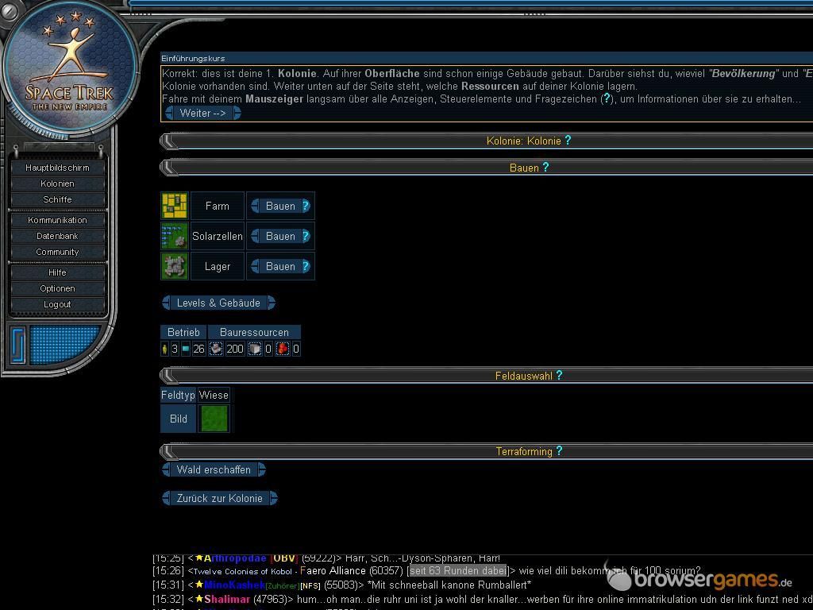Viewport: 813px width, 610px height.
Task: Click Wald erschaffen terraforming button
Action: tap(214, 470)
